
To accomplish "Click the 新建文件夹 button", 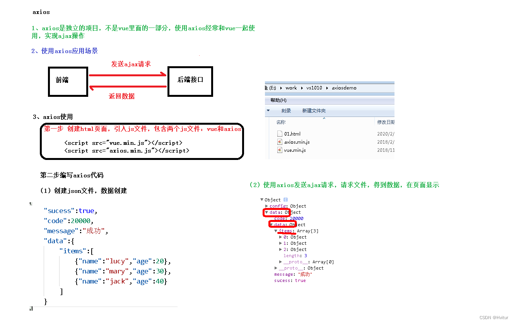I will [x=314, y=111].
